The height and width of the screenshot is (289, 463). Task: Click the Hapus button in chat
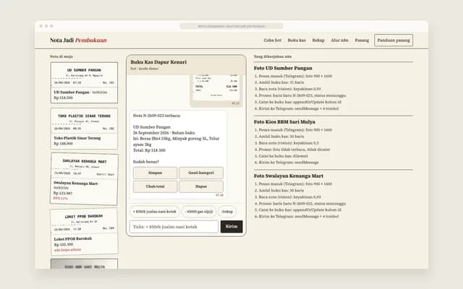[201, 186]
